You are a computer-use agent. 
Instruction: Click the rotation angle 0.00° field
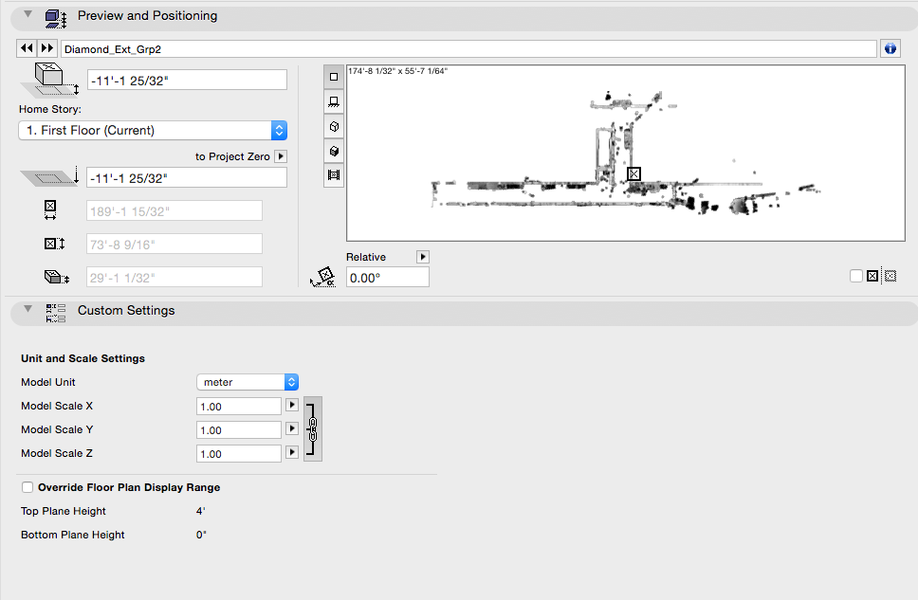pos(388,278)
